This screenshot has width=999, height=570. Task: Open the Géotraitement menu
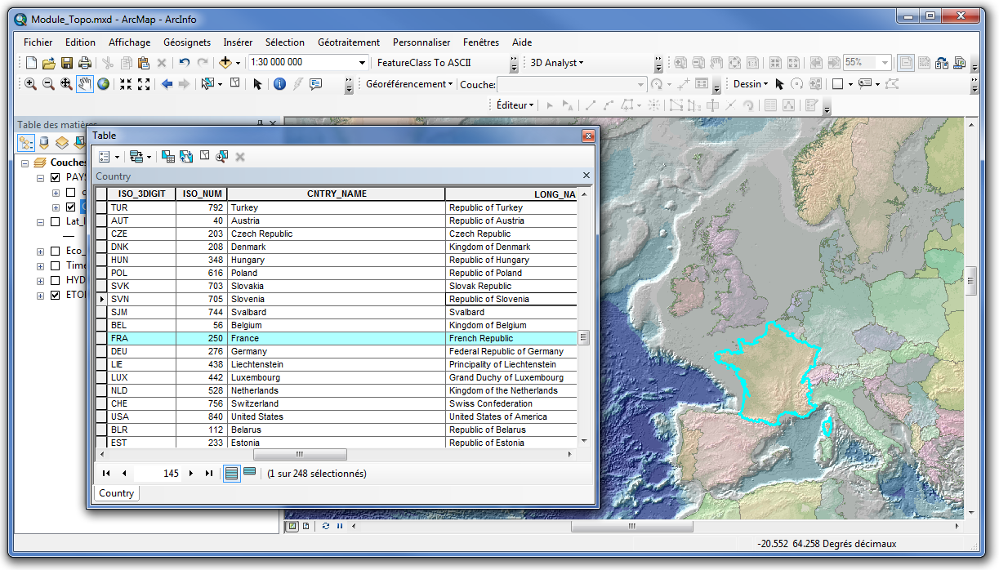pos(348,42)
